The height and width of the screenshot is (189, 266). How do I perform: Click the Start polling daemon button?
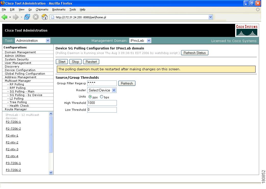pos(62,62)
